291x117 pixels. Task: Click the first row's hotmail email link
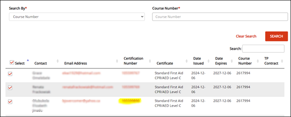tap(81, 73)
